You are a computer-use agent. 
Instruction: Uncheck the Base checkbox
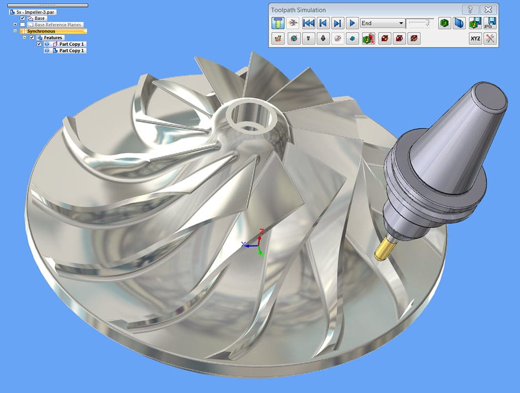[x=22, y=18]
